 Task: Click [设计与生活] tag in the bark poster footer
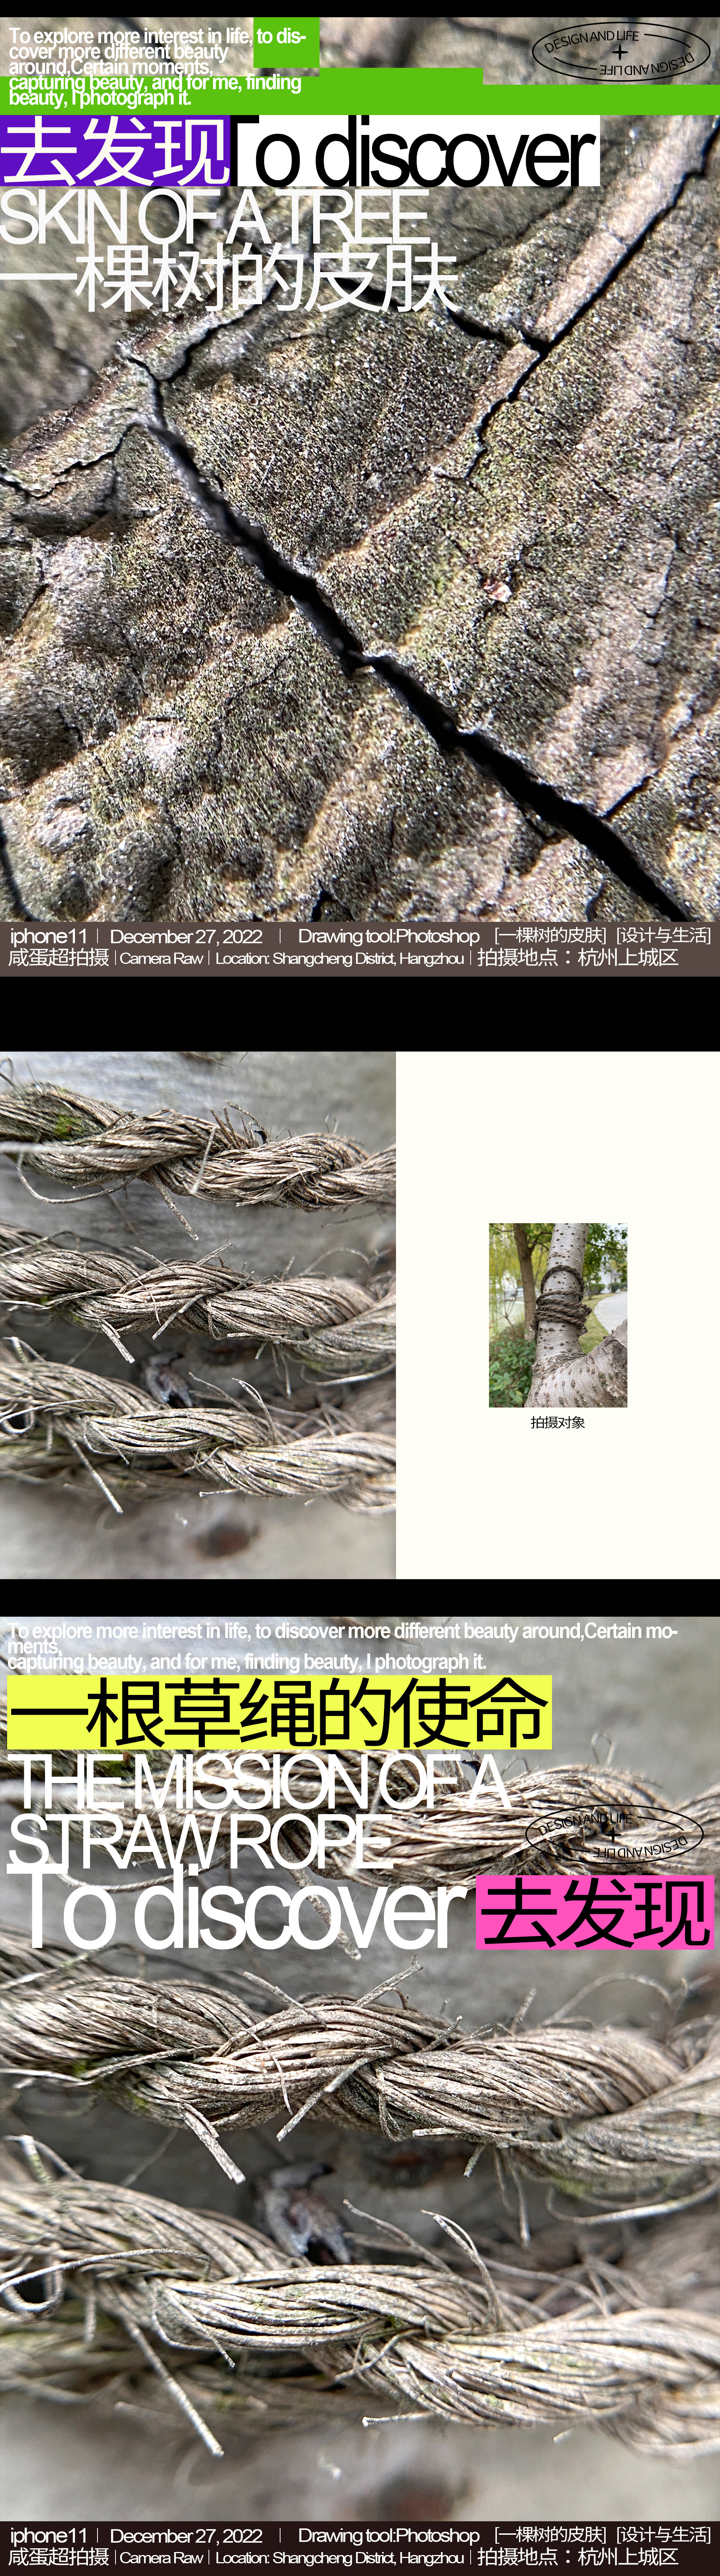(x=664, y=936)
